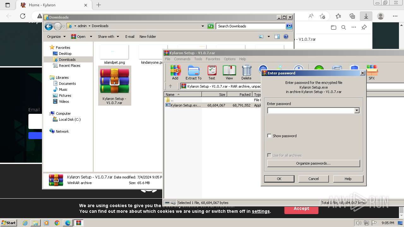The width and height of the screenshot is (404, 227).
Task: Toggle the Explorer preview pane icon
Action: click(x=277, y=37)
